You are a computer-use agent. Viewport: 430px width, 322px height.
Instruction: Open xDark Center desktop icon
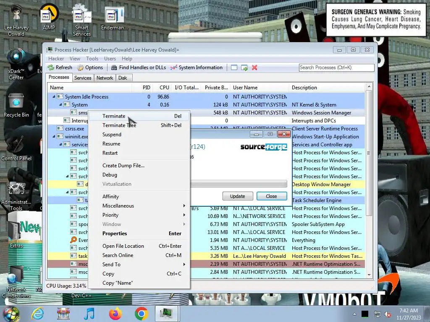click(x=16, y=64)
